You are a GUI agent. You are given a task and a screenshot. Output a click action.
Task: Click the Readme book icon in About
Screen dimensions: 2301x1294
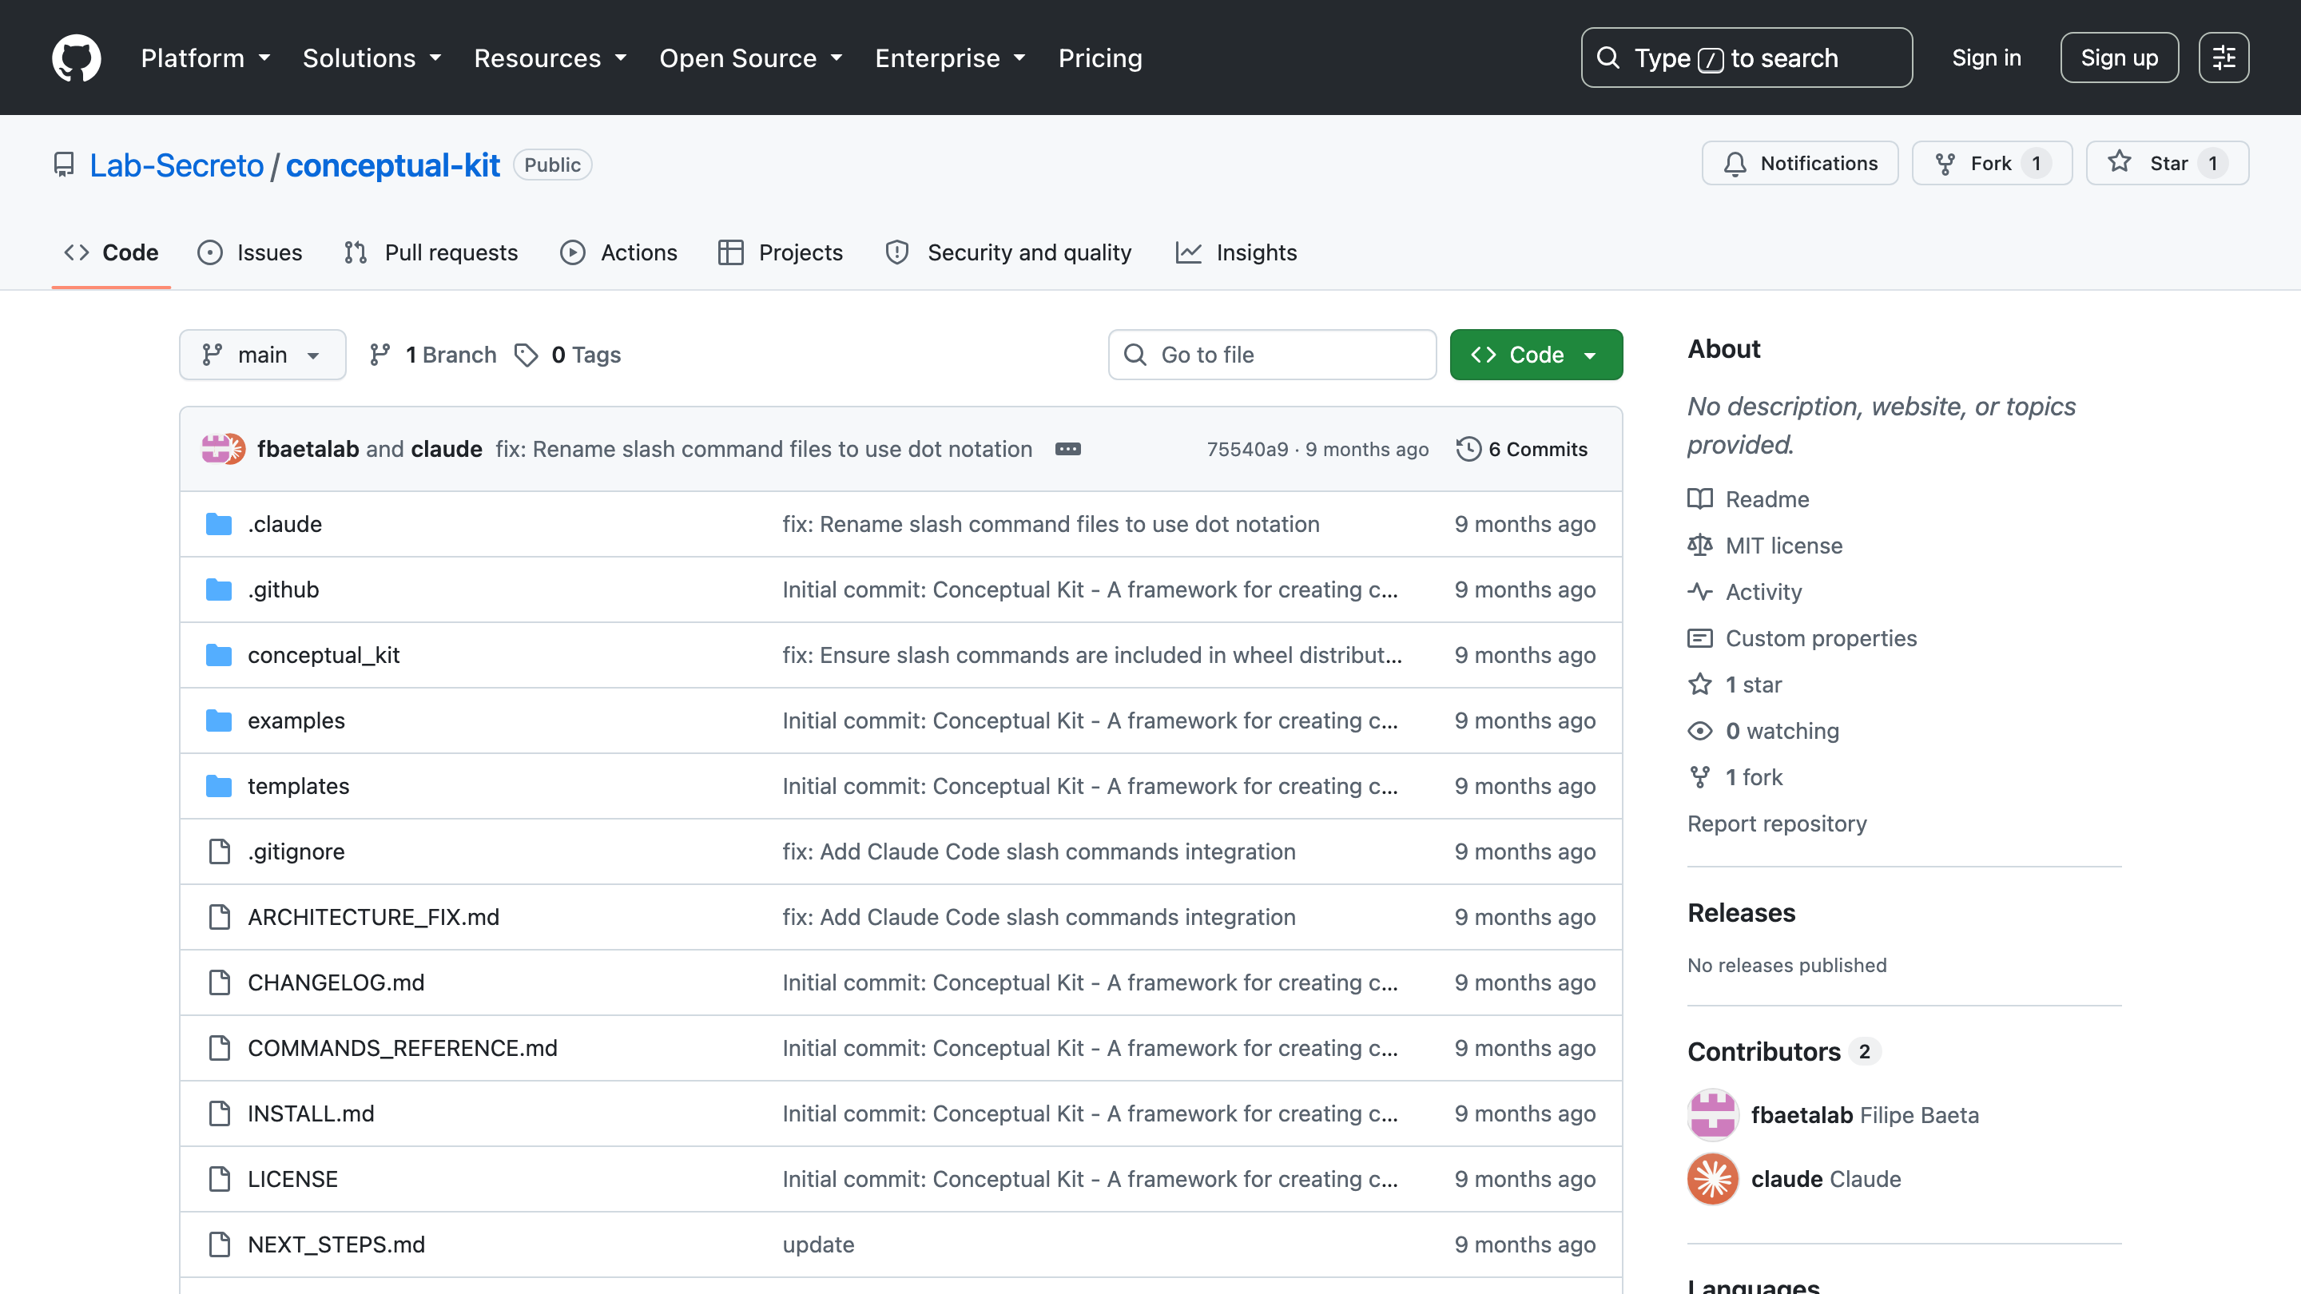pos(1700,499)
